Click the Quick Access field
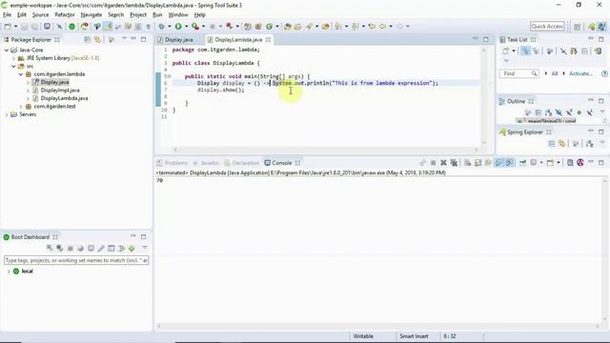Image resolution: width=610 pixels, height=343 pixels. pos(547,27)
